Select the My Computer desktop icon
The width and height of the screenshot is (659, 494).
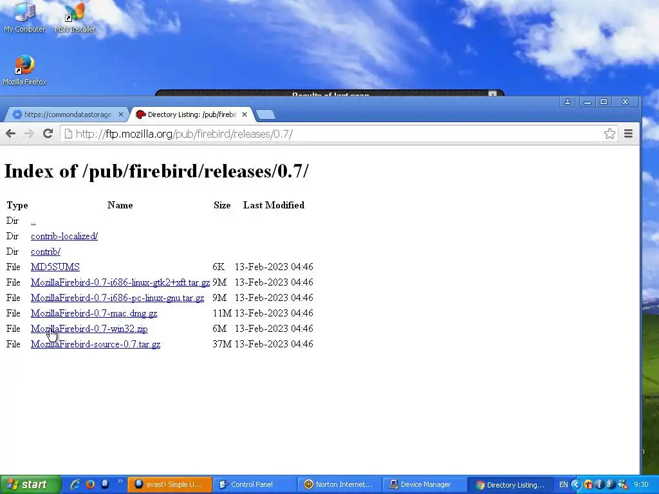pyautogui.click(x=24, y=17)
